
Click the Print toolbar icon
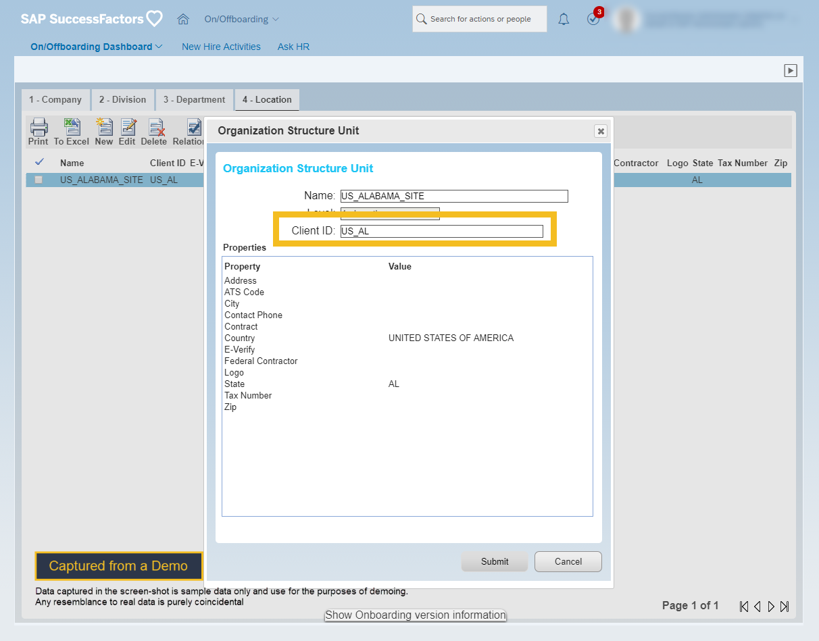tap(39, 131)
